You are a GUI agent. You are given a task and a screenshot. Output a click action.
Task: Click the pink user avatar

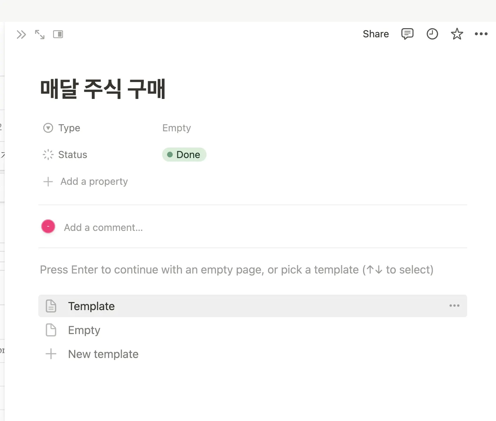tap(48, 226)
